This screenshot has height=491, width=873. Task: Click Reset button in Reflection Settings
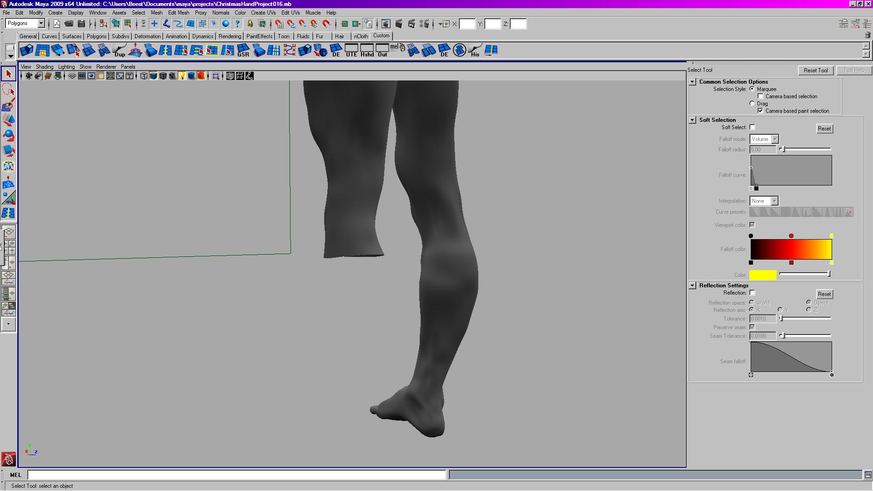pyautogui.click(x=824, y=294)
